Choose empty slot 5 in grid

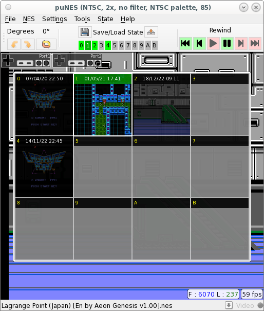pyautogui.click(x=103, y=167)
